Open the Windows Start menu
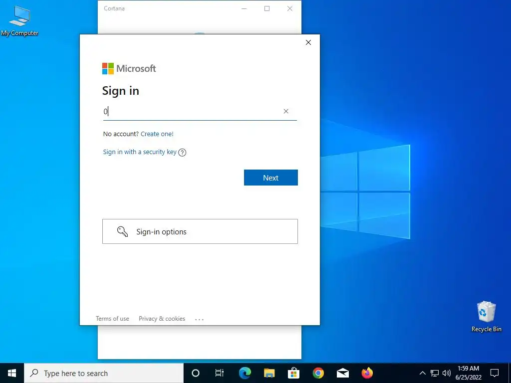 pyautogui.click(x=12, y=373)
